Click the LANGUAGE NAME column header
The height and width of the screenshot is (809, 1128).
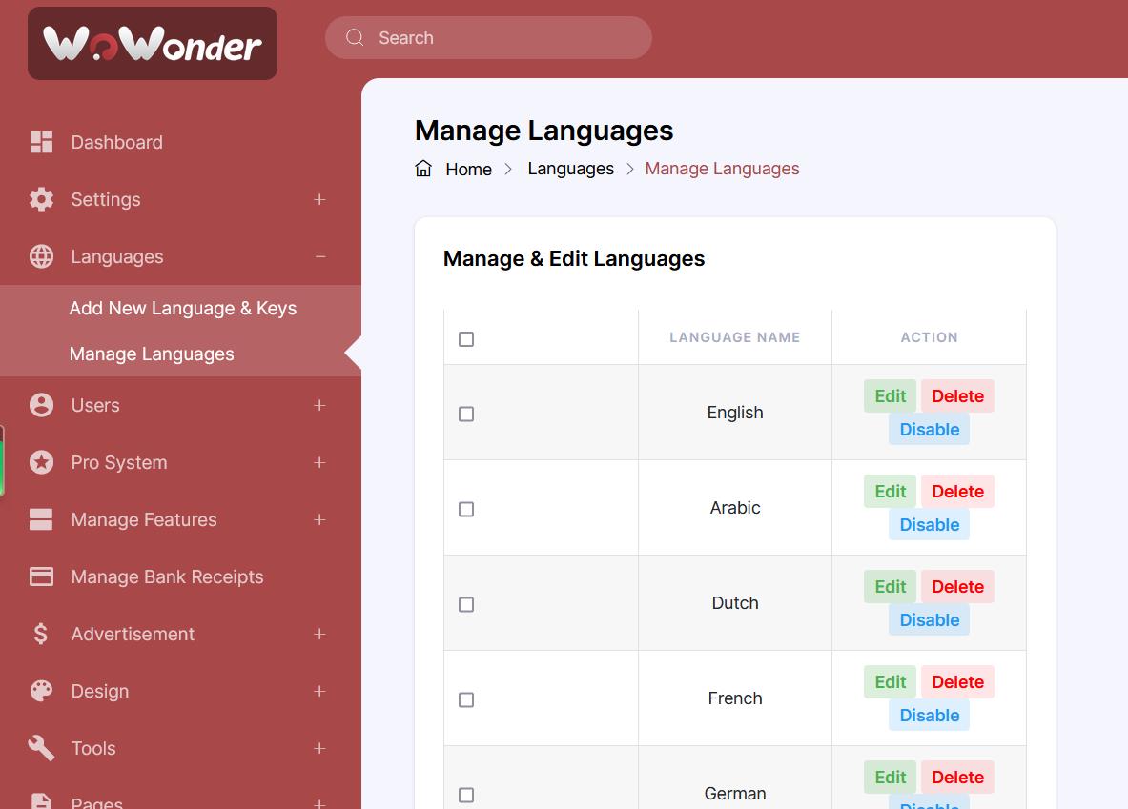coord(734,337)
